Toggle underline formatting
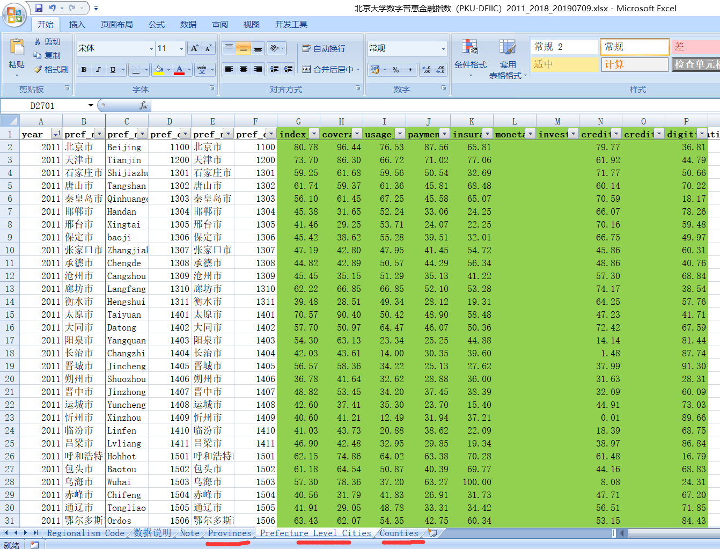Viewport: 720px width, 549px height. [113, 70]
